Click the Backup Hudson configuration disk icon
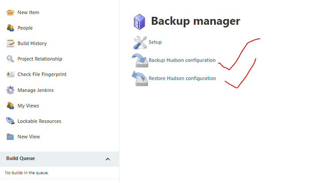 click(140, 61)
